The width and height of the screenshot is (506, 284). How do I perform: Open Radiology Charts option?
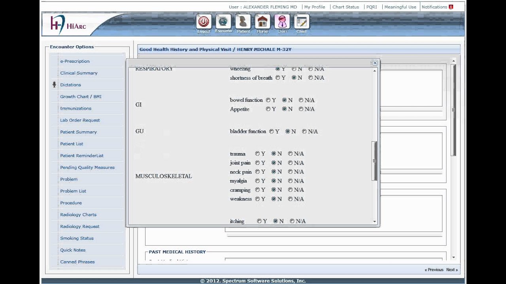pyautogui.click(x=78, y=215)
